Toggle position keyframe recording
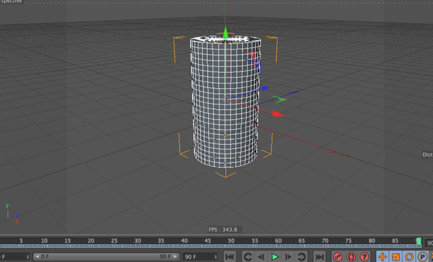This screenshot has height=262, width=433. coord(382,257)
